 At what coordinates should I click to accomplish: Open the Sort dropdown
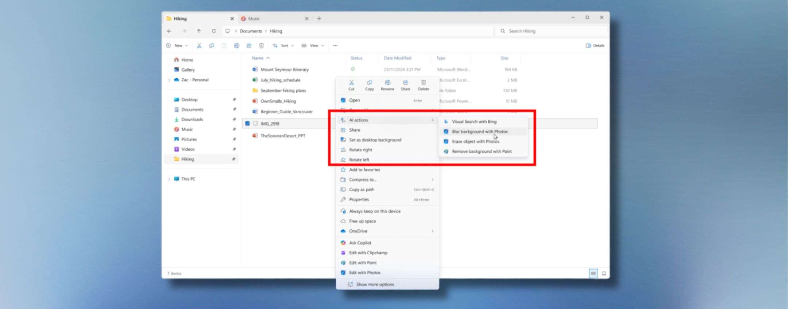[283, 46]
